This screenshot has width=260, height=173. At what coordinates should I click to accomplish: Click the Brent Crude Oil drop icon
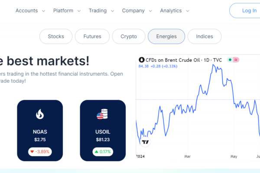pyautogui.click(x=142, y=60)
